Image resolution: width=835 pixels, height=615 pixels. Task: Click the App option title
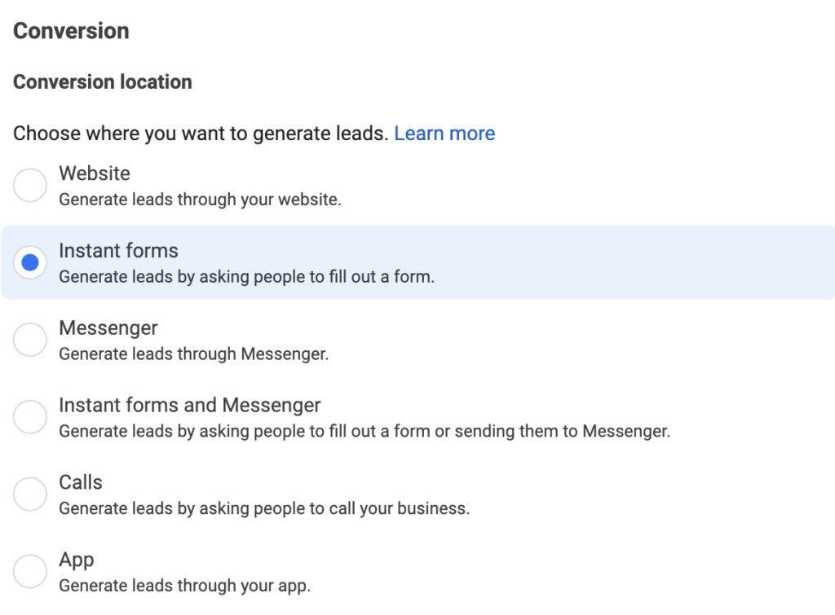coord(76,560)
